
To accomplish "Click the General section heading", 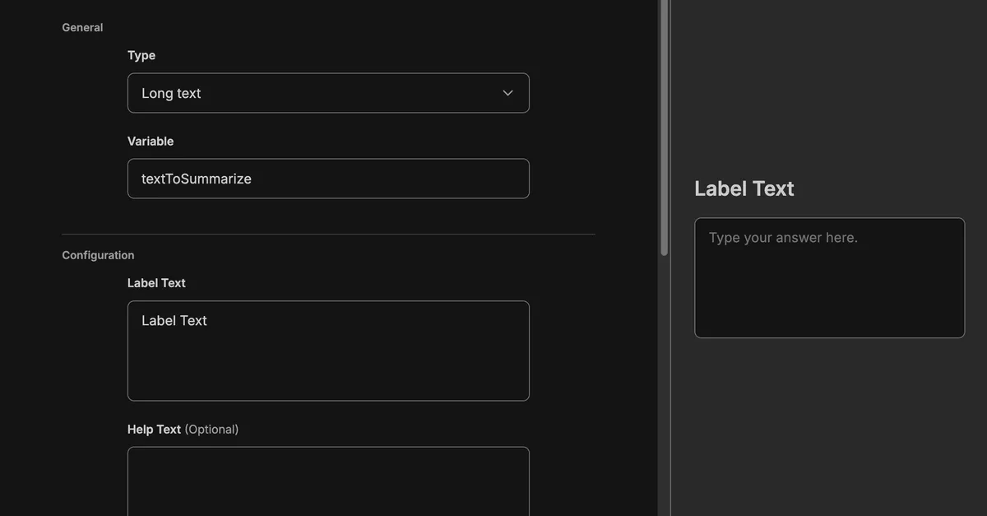I will [x=82, y=27].
